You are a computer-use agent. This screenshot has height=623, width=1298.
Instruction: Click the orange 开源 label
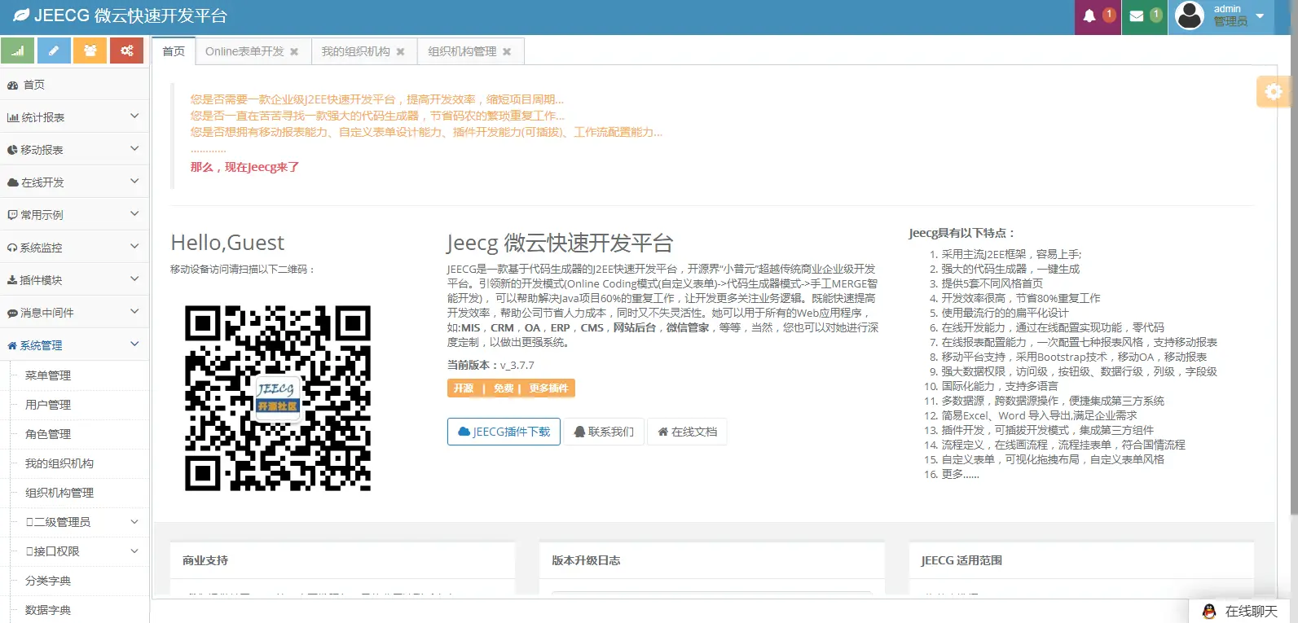point(464,388)
